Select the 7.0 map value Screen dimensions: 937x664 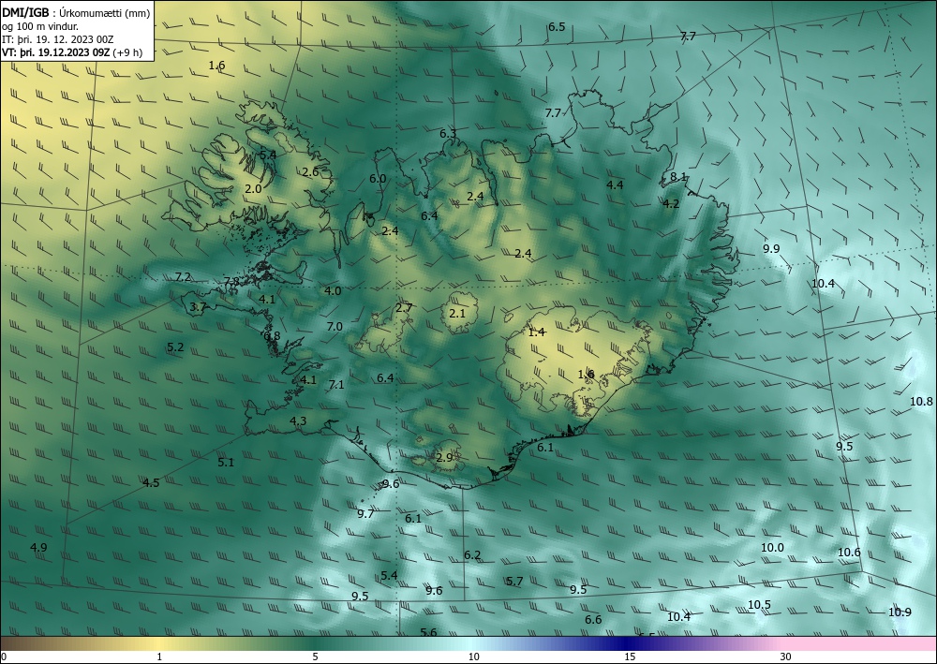pos(335,327)
